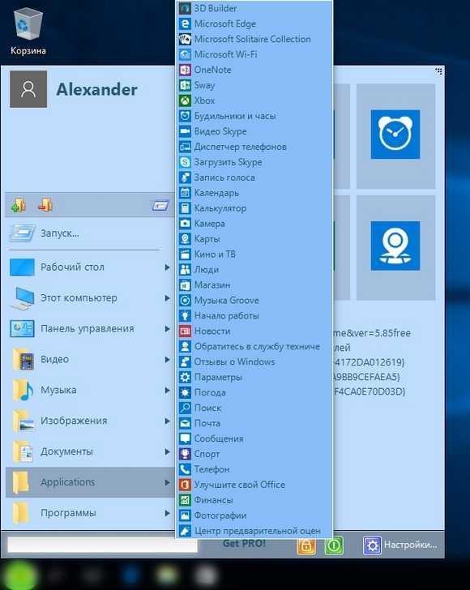
Task: Launch Sway app icon
Action: point(185,85)
